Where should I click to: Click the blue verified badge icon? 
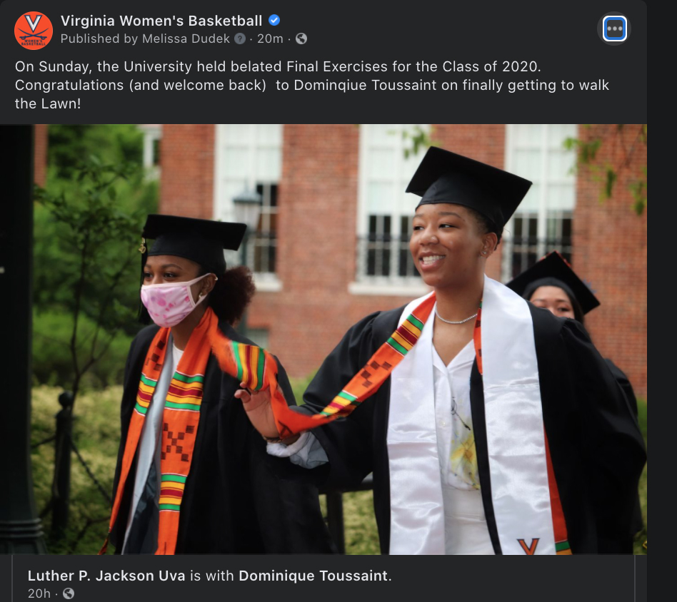[274, 20]
